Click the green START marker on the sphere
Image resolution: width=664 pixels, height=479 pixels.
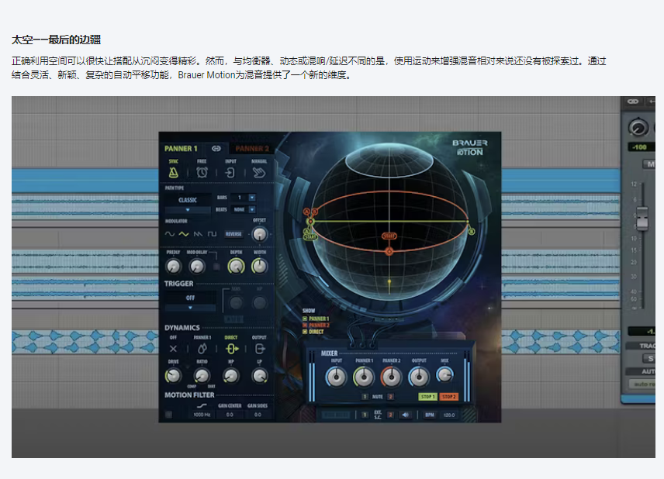click(x=310, y=237)
